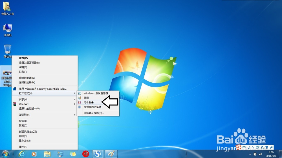Choose 创建快捷方式(S)

tap(45, 132)
